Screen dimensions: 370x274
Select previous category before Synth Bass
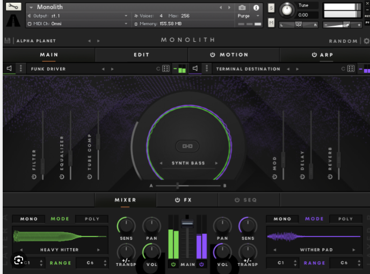(161, 163)
